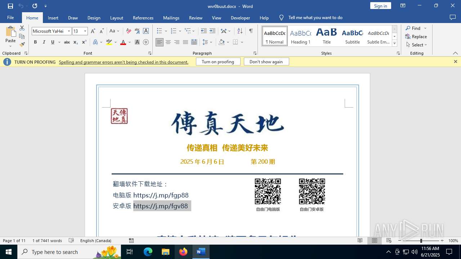Open the Insert tab
461x259 pixels.
click(x=53, y=18)
